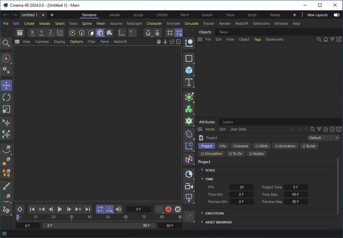Toggle the New Layouts switch
The height and width of the screenshot is (238, 343).
(337, 15)
